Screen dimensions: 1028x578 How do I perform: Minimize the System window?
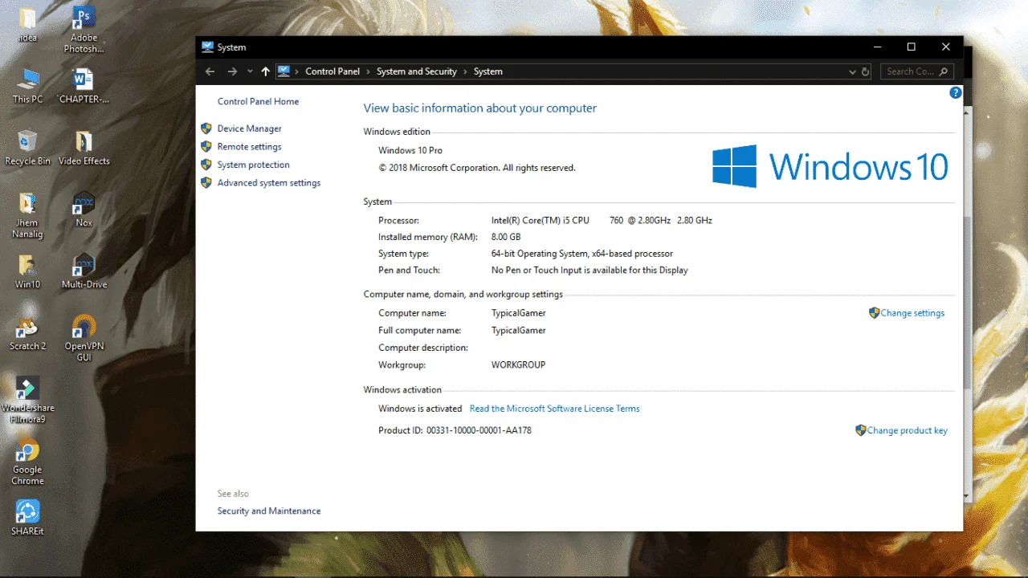coord(877,47)
